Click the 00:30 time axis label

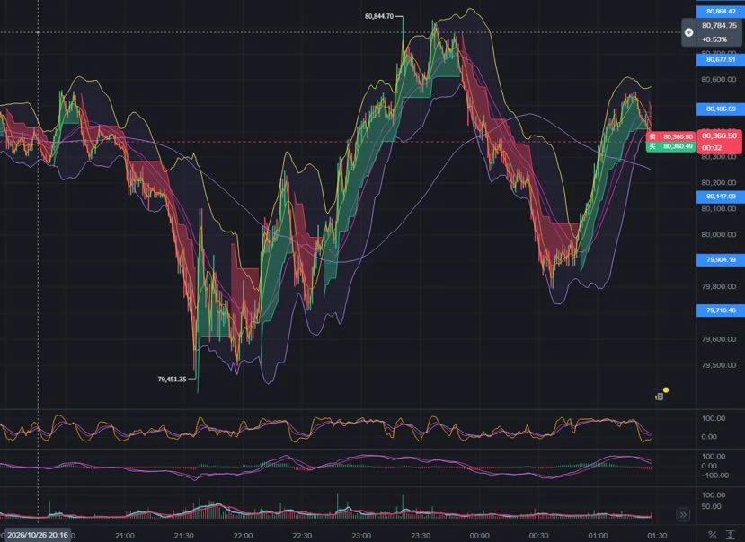(x=539, y=536)
